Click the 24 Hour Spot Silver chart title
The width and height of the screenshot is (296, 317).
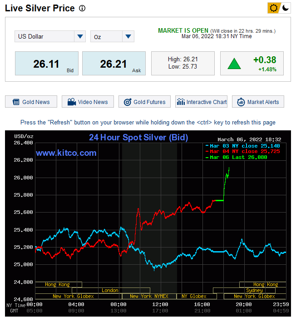(x=138, y=138)
